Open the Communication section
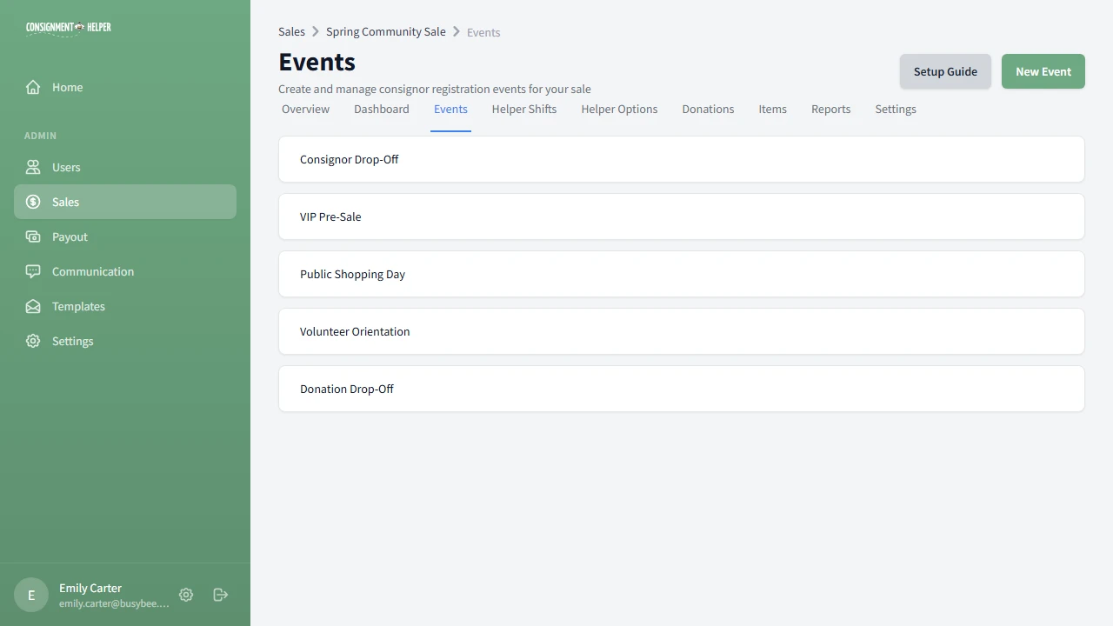The width and height of the screenshot is (1113, 626). coord(92,271)
